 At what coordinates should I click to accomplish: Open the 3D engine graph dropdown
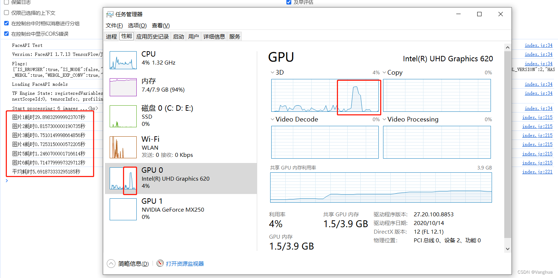[273, 72]
